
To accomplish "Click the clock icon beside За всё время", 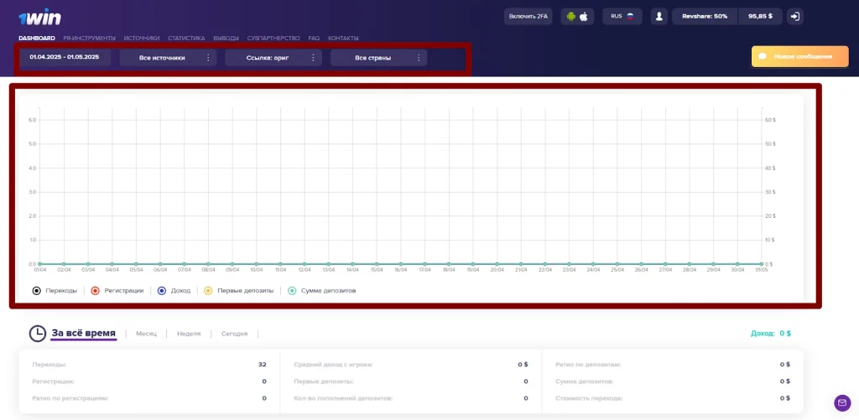I will (37, 334).
